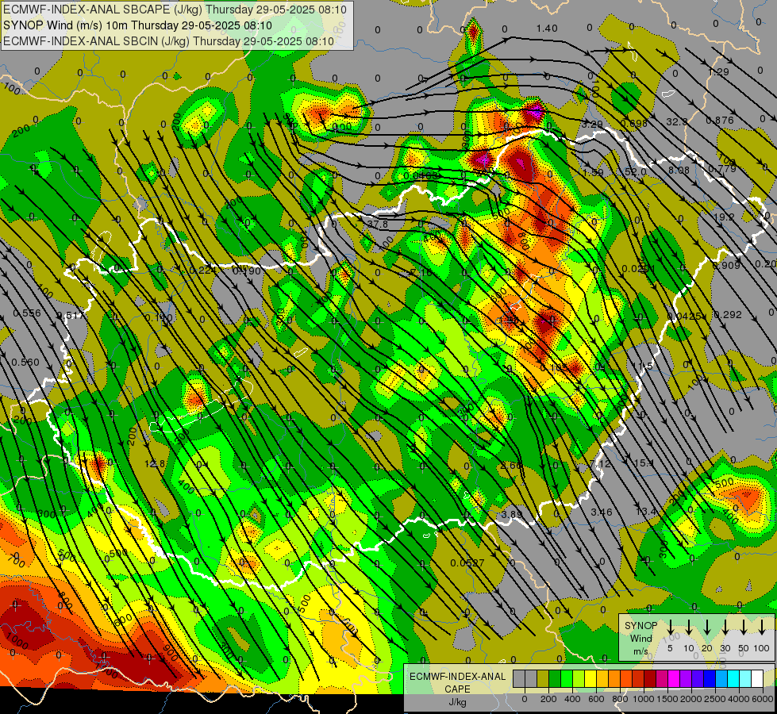Select the pure blue swatch before 2500

point(710,678)
